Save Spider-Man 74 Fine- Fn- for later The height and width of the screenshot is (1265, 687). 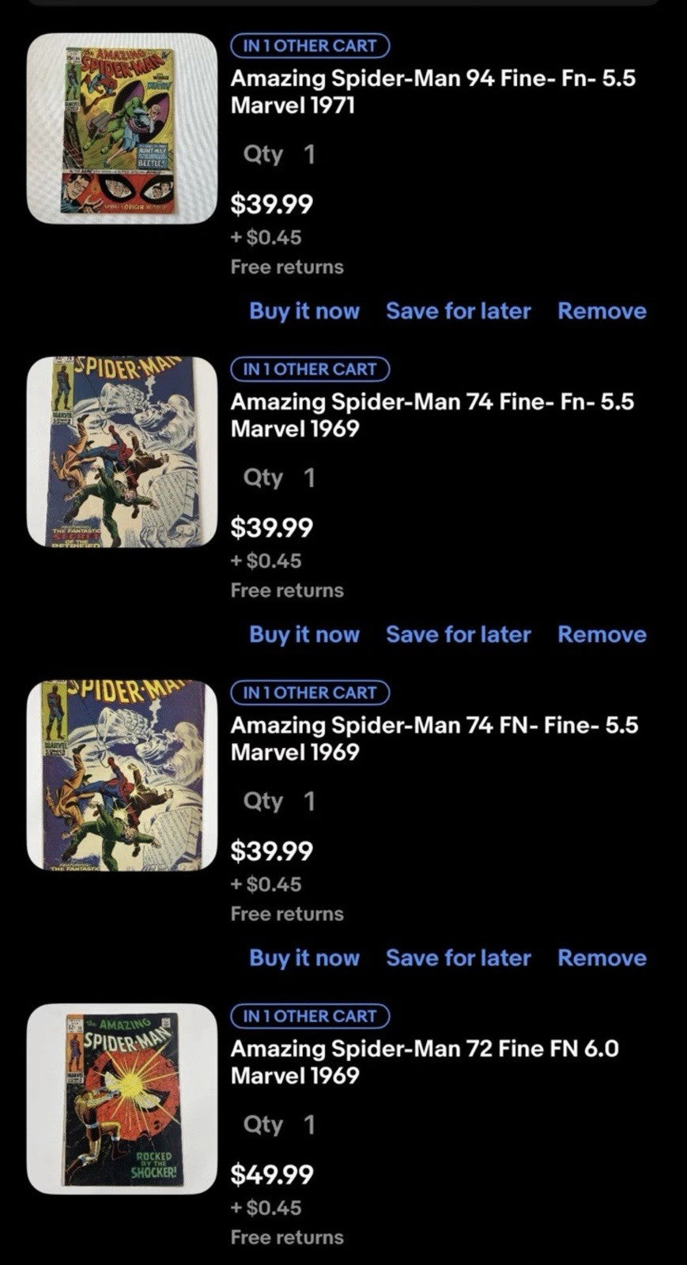tap(459, 635)
